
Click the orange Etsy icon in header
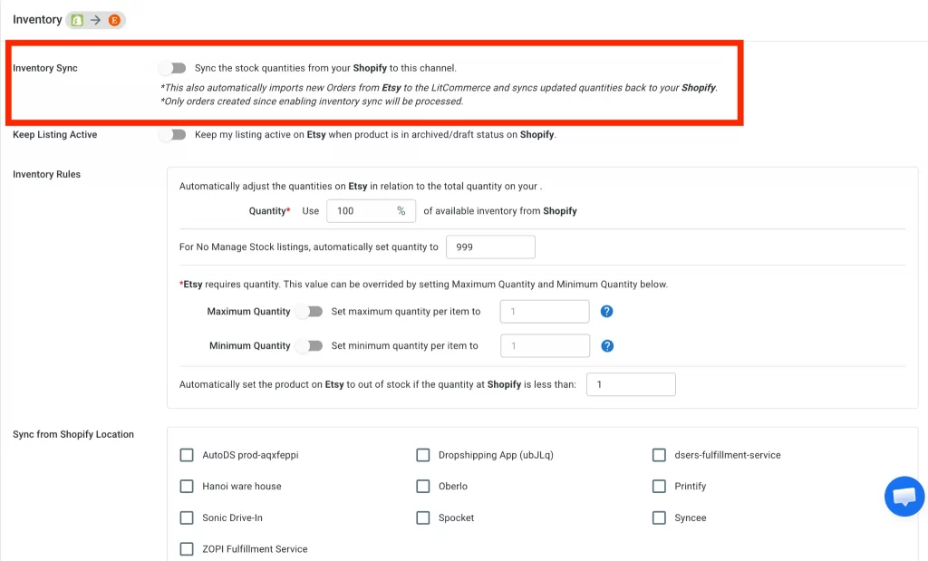tap(114, 20)
